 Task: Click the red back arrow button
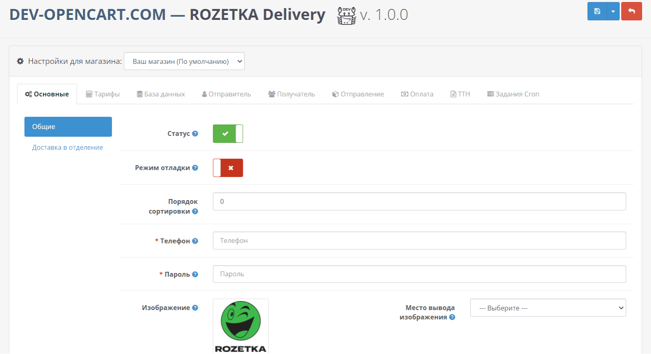pyautogui.click(x=631, y=11)
